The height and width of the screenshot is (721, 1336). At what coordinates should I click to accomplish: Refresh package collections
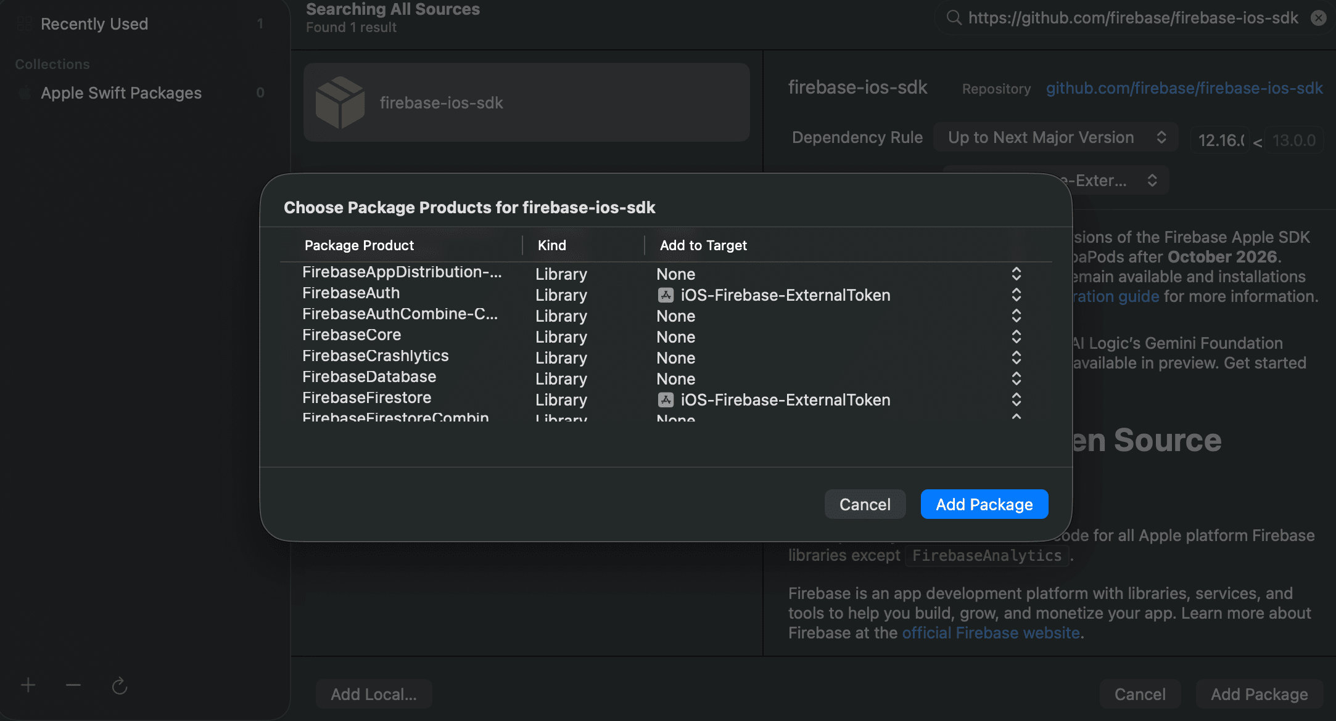(x=120, y=685)
